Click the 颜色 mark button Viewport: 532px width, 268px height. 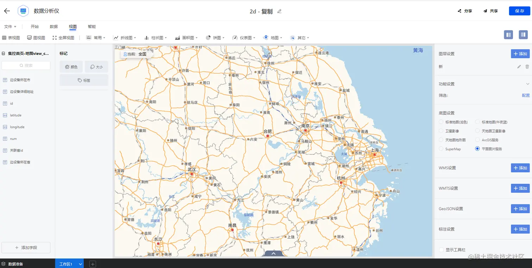71,67
